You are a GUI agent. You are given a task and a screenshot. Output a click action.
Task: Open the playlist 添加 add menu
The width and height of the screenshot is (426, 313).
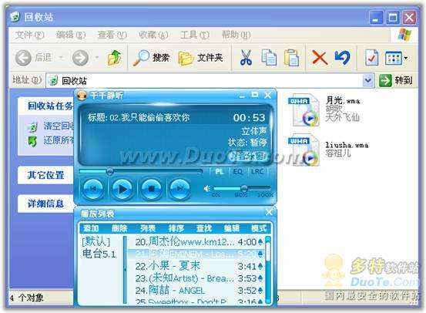click(x=91, y=228)
